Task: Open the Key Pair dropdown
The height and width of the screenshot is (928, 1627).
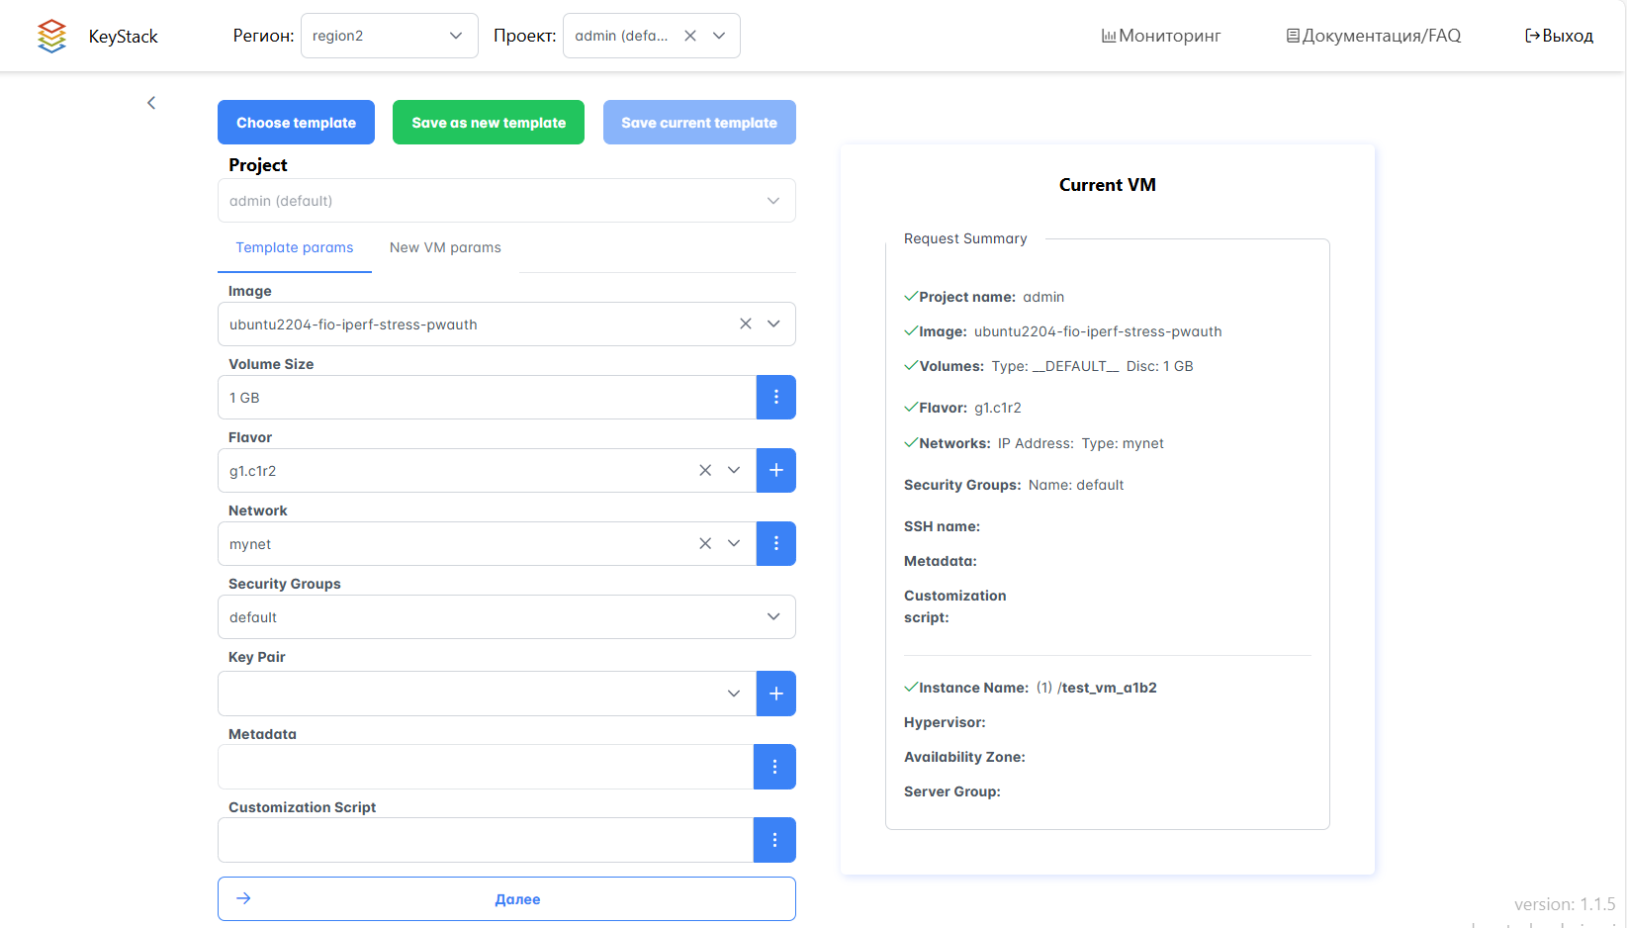Action: pos(733,694)
